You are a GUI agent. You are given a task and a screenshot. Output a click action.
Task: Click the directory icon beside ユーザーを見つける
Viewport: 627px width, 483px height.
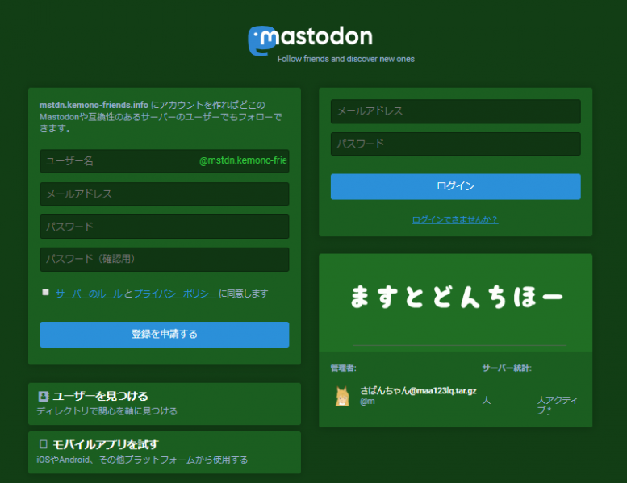pos(44,396)
